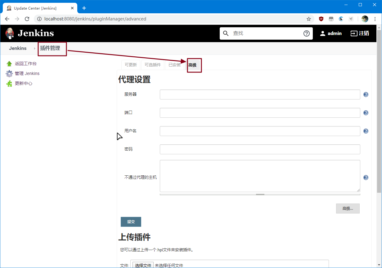The height and width of the screenshot is (268, 382).
Task: Bookmark this page with the star icon
Action: click(x=309, y=19)
